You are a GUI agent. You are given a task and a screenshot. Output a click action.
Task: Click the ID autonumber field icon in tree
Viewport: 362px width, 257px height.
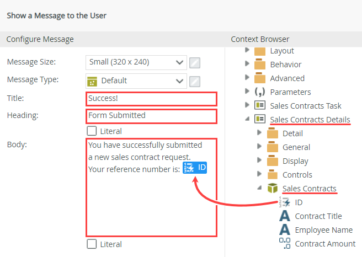tap(284, 202)
